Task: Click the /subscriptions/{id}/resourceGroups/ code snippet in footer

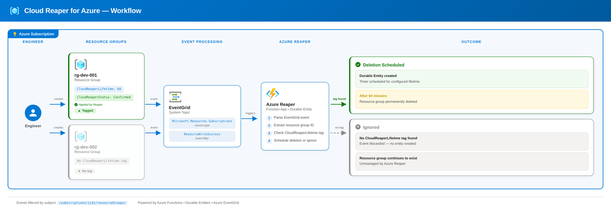Action: (93, 203)
